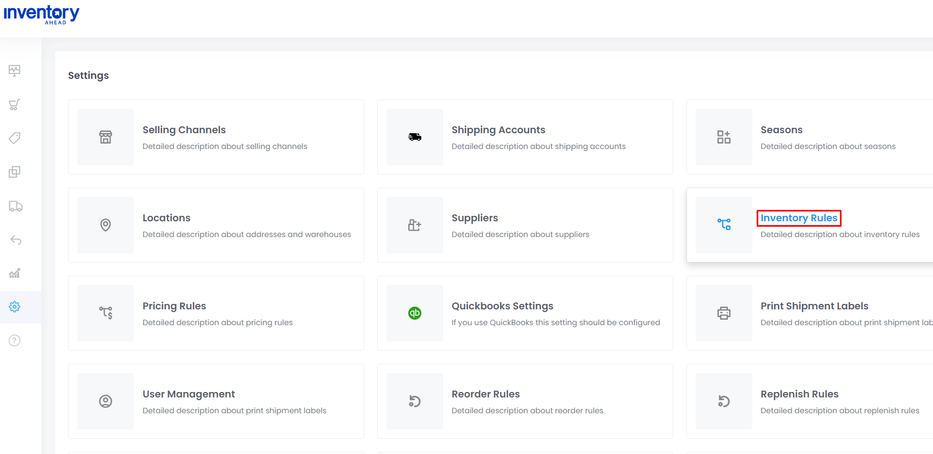Open the delivery truck sidebar icon
Viewport: 933px width, 454px height.
[16, 206]
